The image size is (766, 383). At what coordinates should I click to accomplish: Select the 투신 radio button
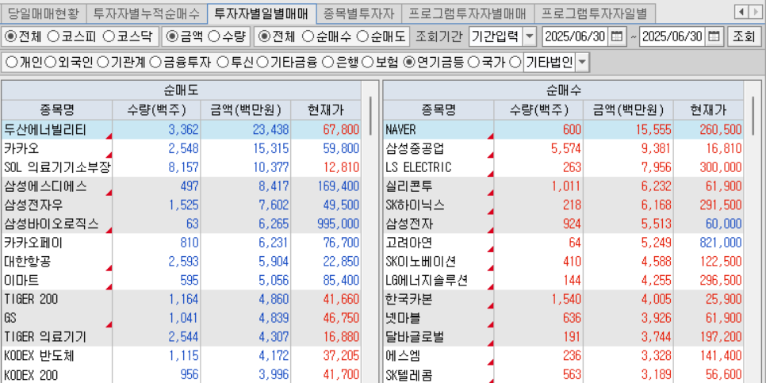tap(222, 62)
